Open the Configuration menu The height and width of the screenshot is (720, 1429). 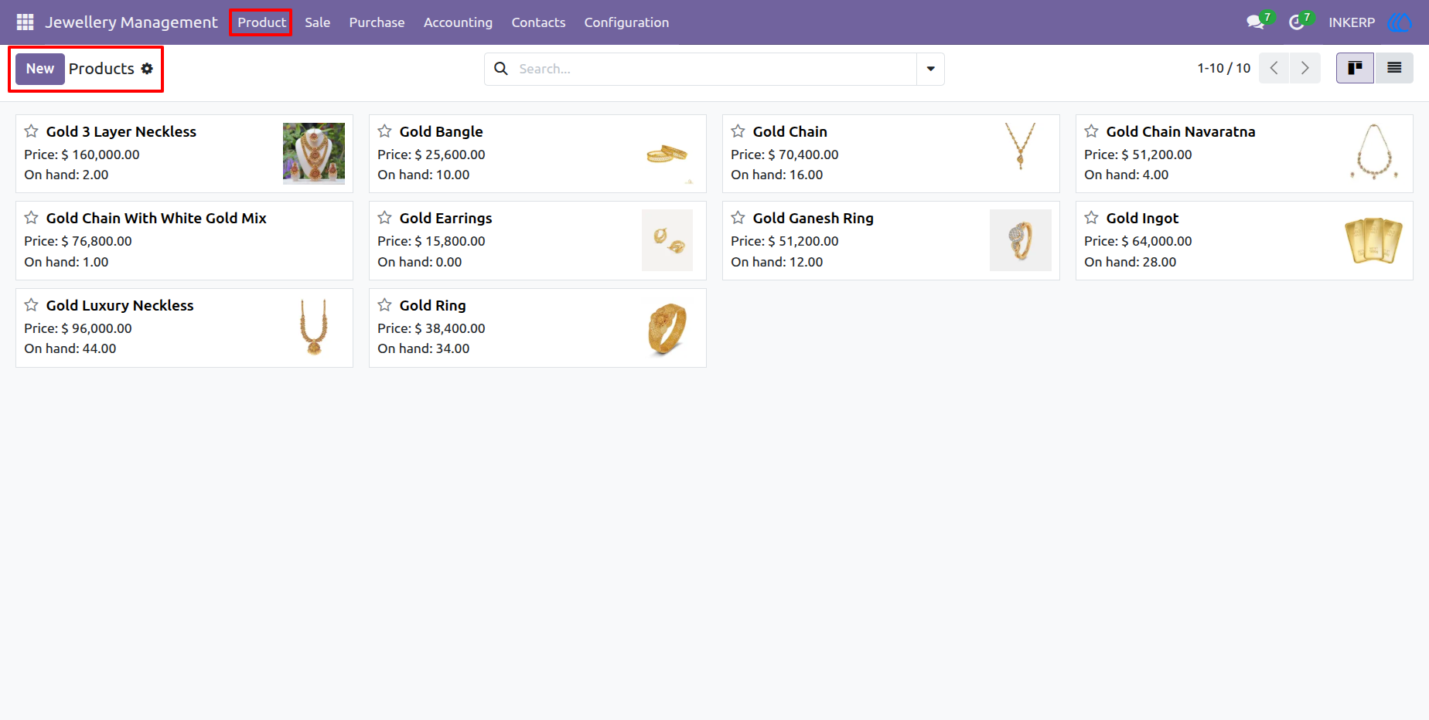tap(626, 22)
